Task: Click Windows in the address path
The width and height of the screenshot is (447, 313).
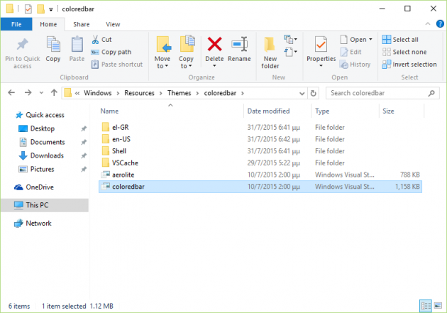Action: click(97, 93)
